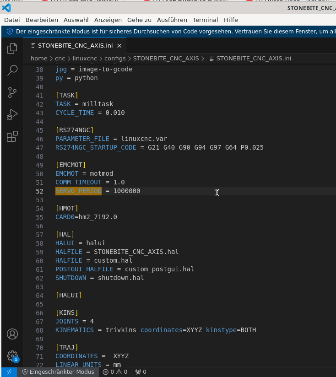Open the Datei menu

[x=12, y=20]
